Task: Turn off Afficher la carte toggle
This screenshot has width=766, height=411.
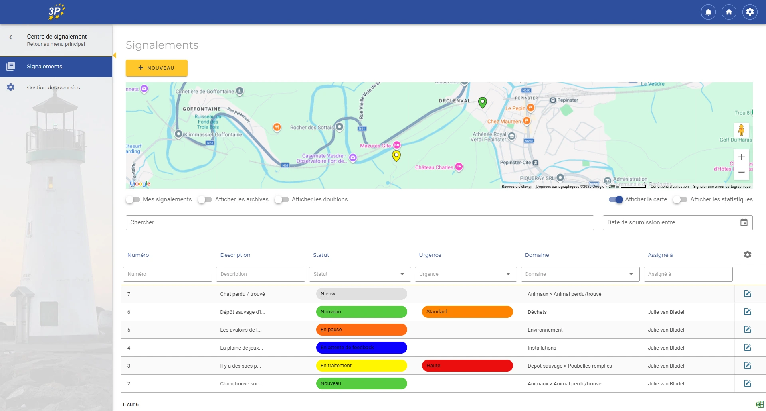Action: click(616, 199)
